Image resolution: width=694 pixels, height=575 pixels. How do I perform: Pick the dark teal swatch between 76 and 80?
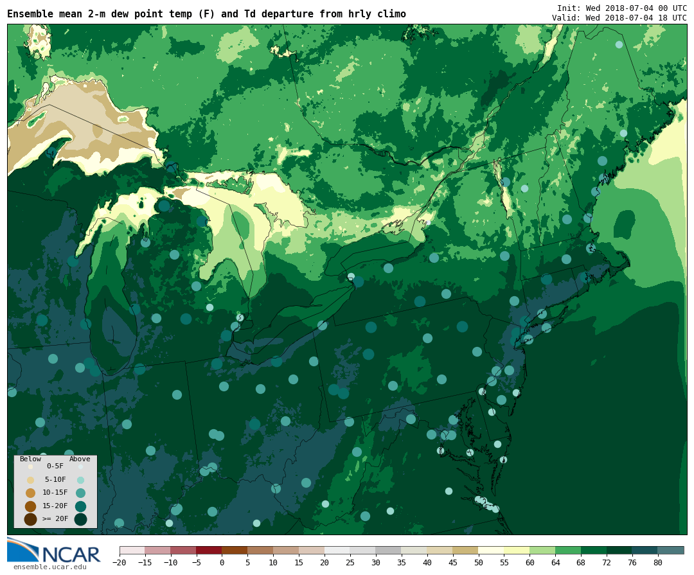645,550
